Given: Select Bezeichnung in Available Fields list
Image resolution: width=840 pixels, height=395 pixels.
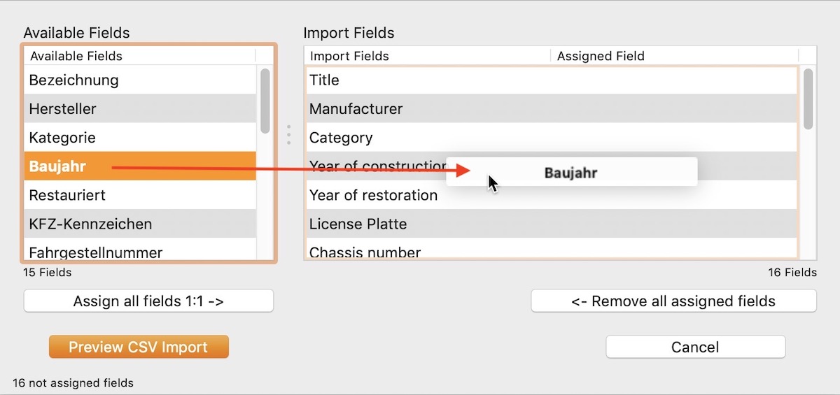Looking at the screenshot, I should click(140, 80).
